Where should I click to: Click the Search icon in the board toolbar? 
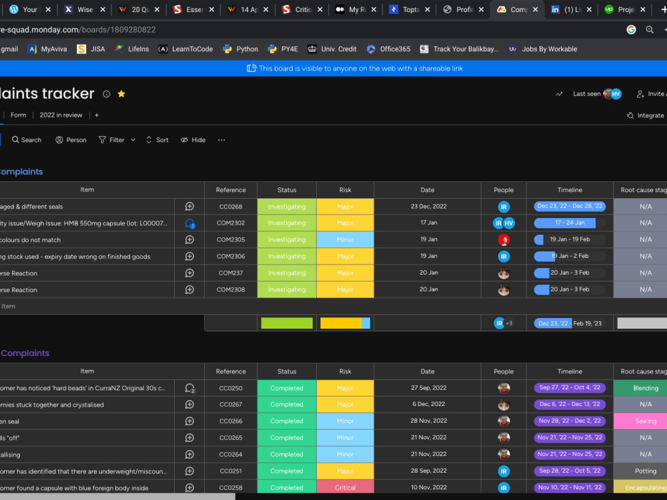(15, 139)
